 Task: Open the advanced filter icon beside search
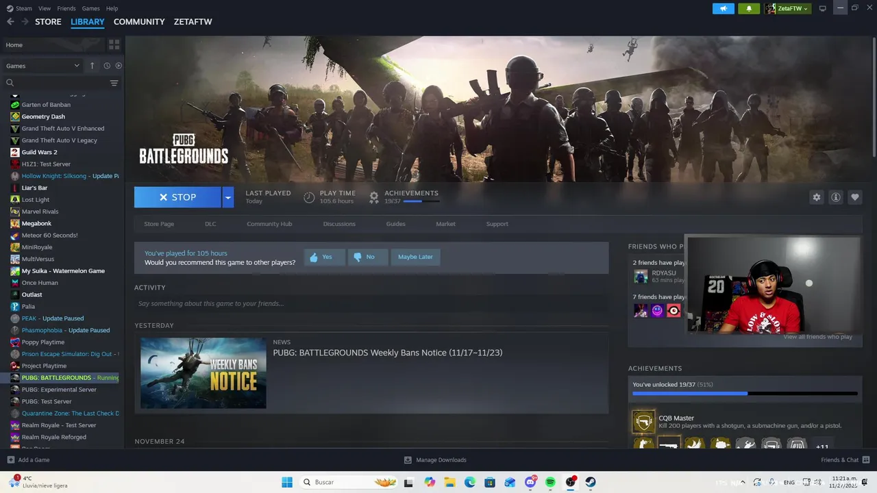click(x=114, y=83)
